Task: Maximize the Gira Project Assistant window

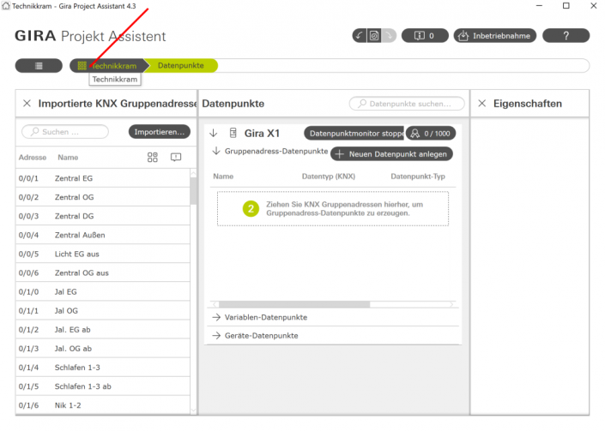Action: pyautogui.click(x=566, y=5)
